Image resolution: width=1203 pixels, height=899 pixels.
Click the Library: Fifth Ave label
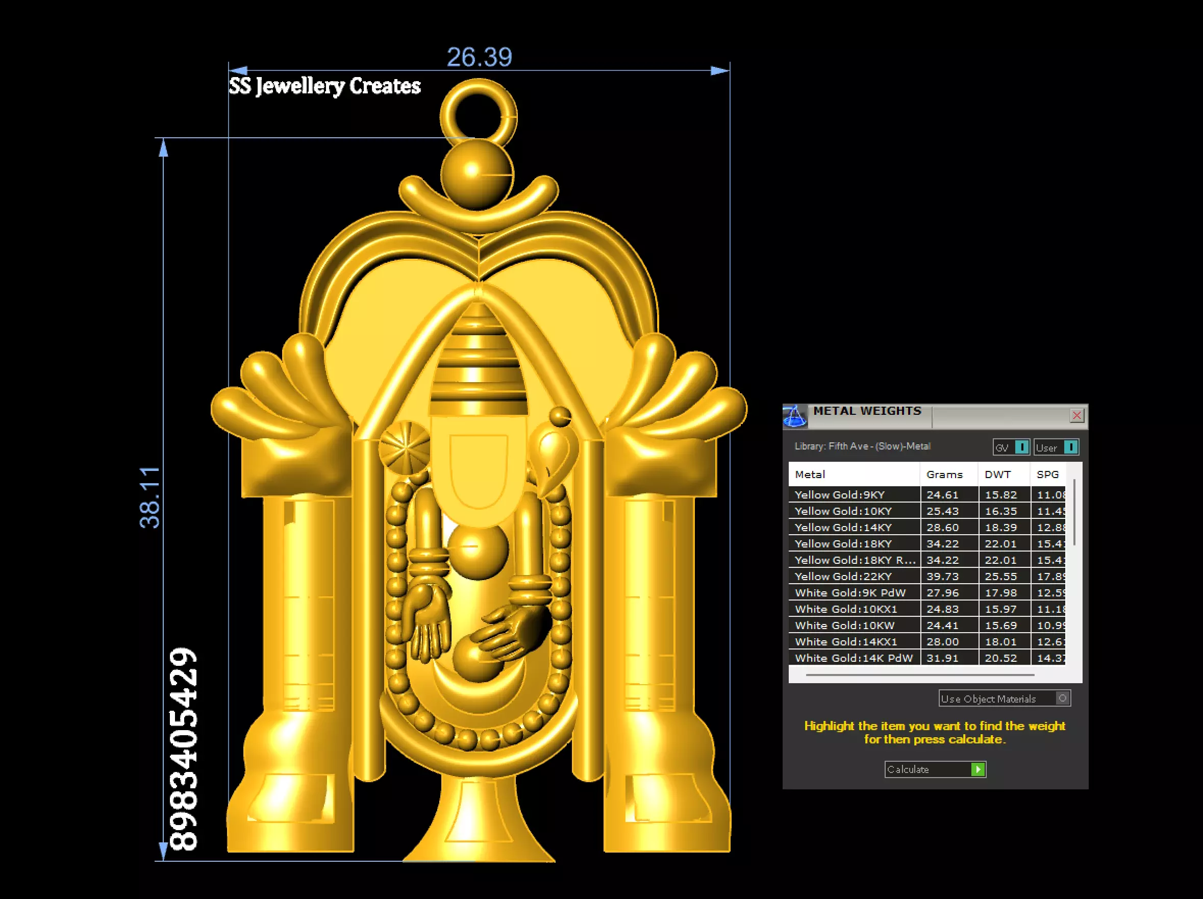pos(863,446)
